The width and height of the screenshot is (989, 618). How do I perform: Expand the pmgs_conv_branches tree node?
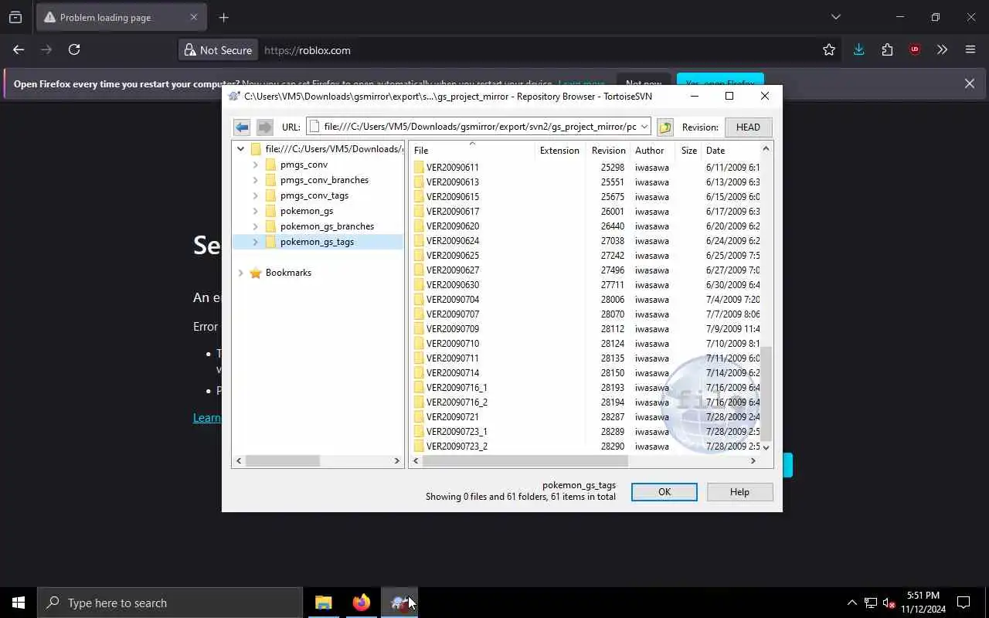(x=256, y=180)
